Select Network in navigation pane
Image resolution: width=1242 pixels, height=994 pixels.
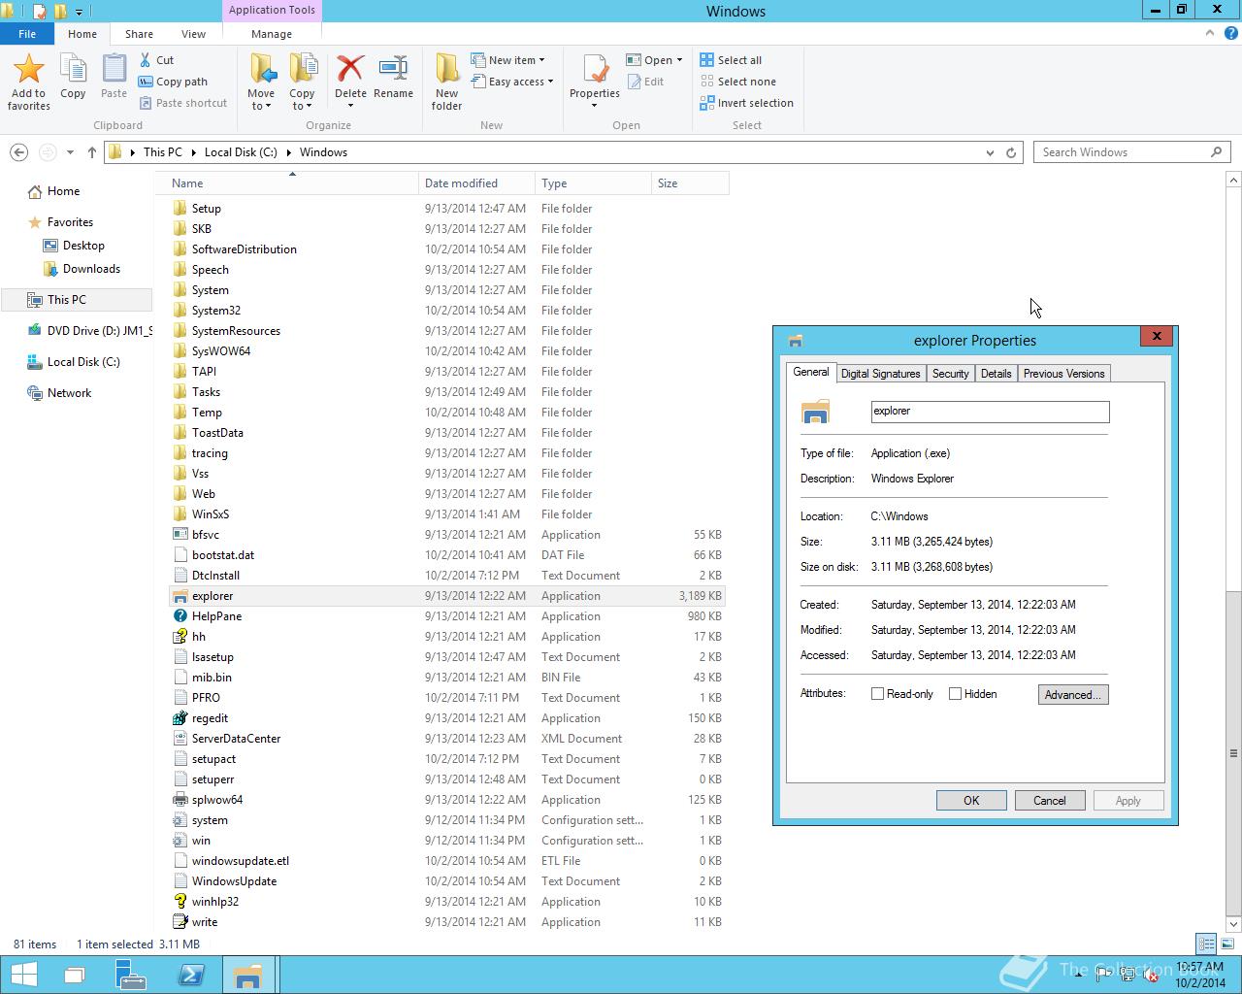[x=69, y=393]
